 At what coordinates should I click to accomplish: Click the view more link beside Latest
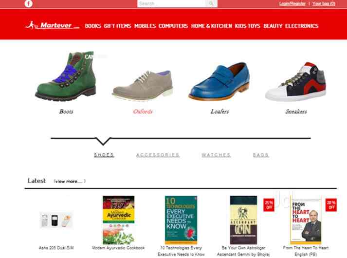pyautogui.click(x=70, y=181)
